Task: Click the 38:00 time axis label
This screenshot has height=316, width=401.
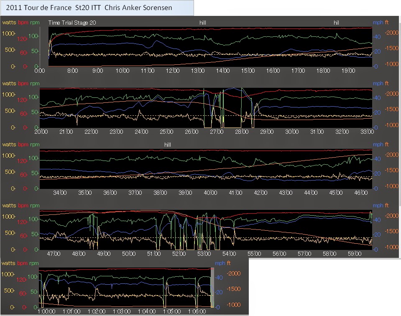Action: coord(160,193)
